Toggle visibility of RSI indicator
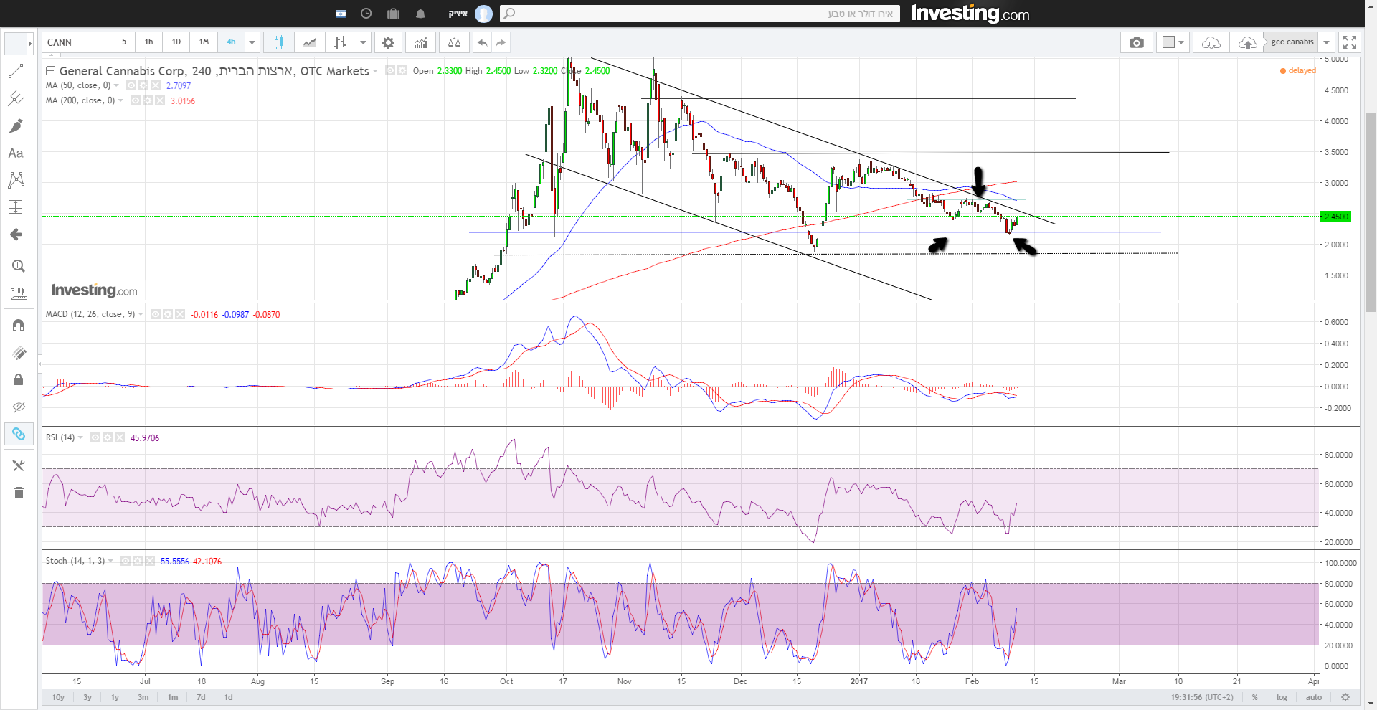Screen dimensions: 1377x710 point(95,437)
